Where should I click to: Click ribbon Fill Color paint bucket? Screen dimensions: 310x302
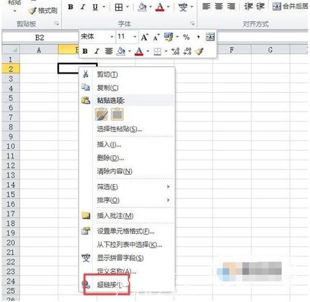coord(142,7)
